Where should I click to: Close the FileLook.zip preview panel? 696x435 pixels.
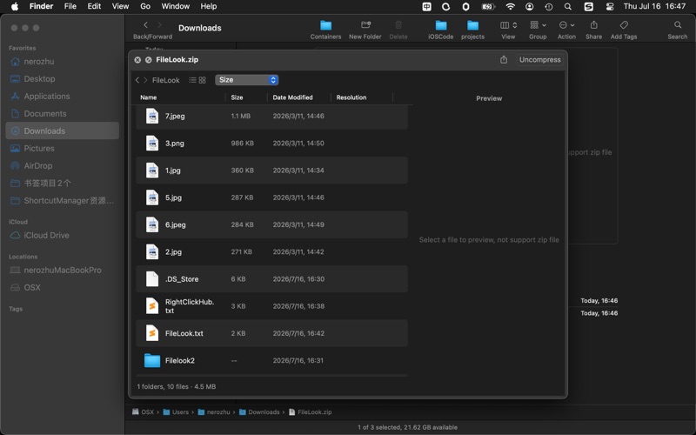click(x=137, y=60)
